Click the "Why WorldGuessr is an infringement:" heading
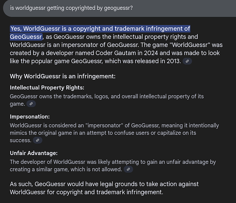 63,76
